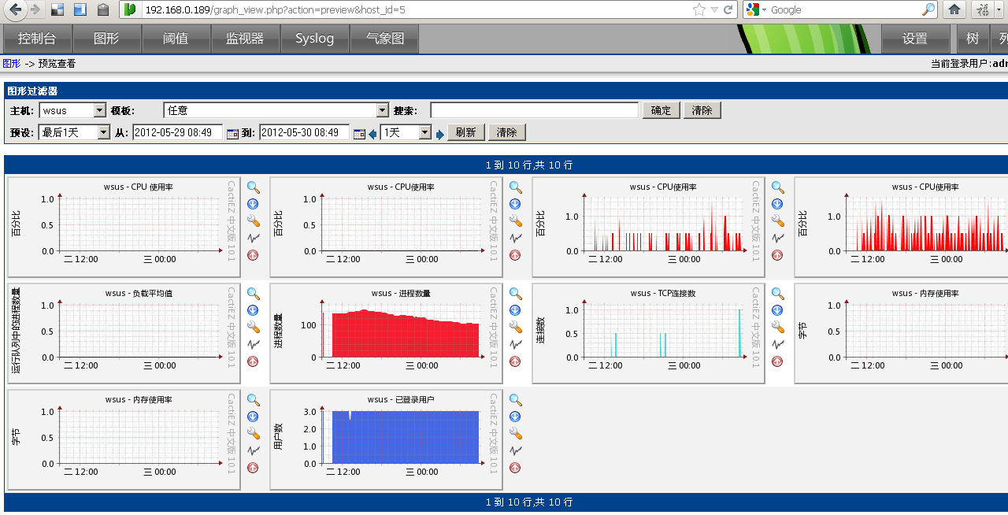Open the calendar picker for the 从 date
This screenshot has height=515, width=1008.
232,133
